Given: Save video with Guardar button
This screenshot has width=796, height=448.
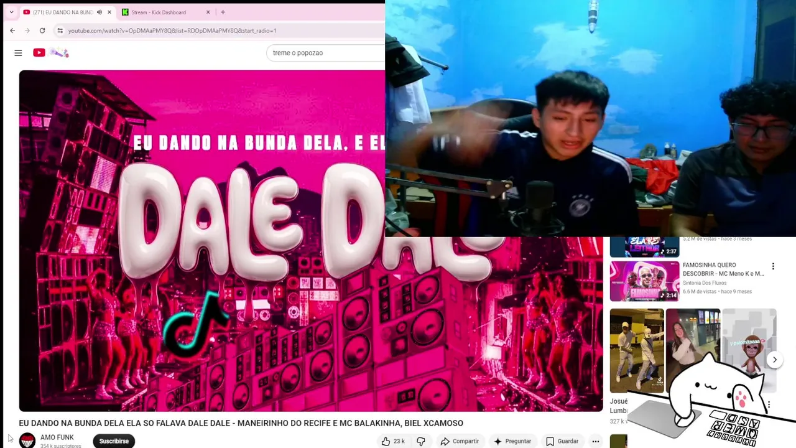Looking at the screenshot, I should tap(562, 441).
